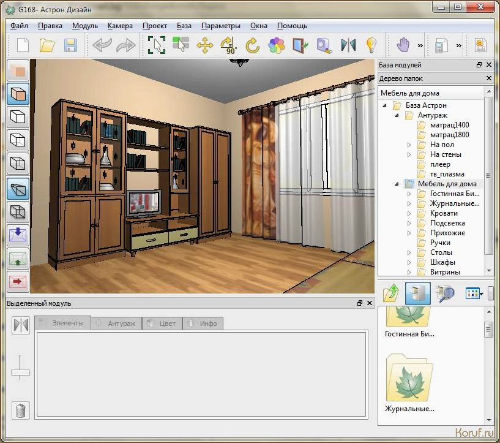
Task: Expand the Столы folder
Action: [x=409, y=253]
